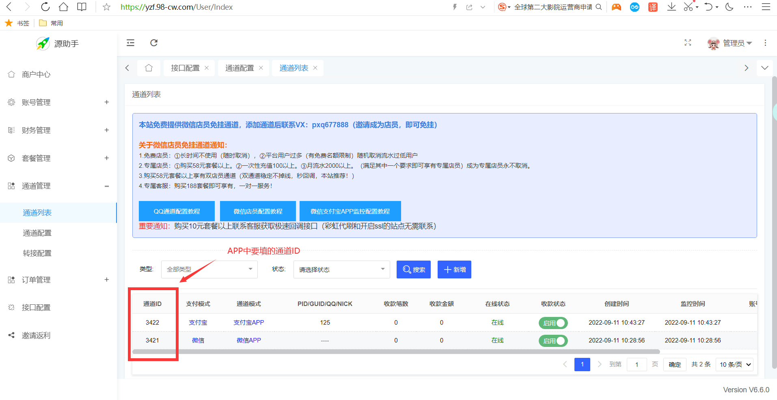Open 微信支付宝APP监控配置教程 tutorial
Viewport: 777px width, 400px height.
350,211
